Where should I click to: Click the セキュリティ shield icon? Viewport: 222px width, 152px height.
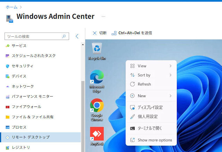pyautogui.click(x=8, y=66)
